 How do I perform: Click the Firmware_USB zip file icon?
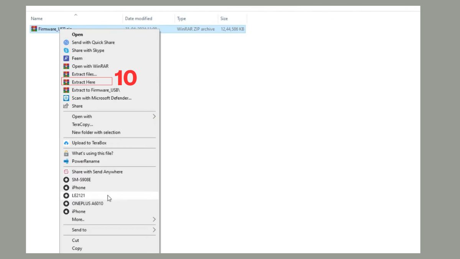[x=34, y=29]
